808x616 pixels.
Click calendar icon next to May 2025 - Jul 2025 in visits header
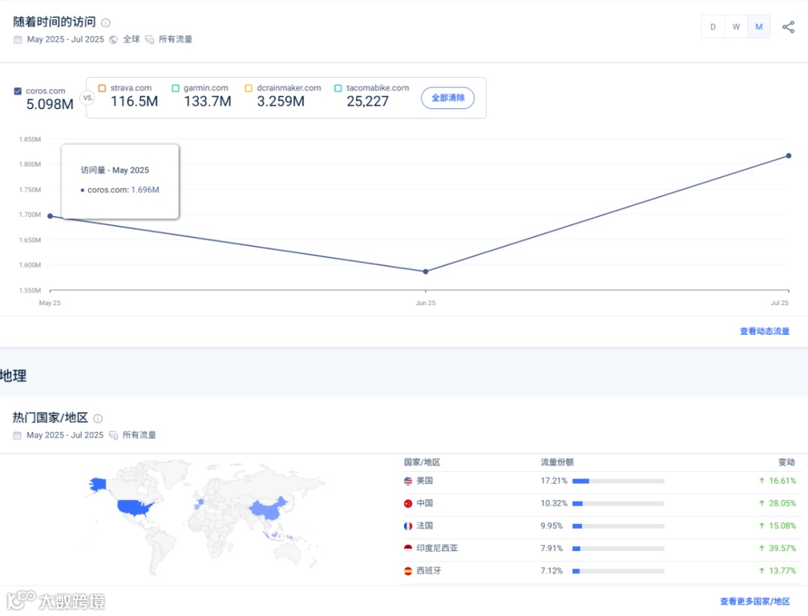click(17, 40)
